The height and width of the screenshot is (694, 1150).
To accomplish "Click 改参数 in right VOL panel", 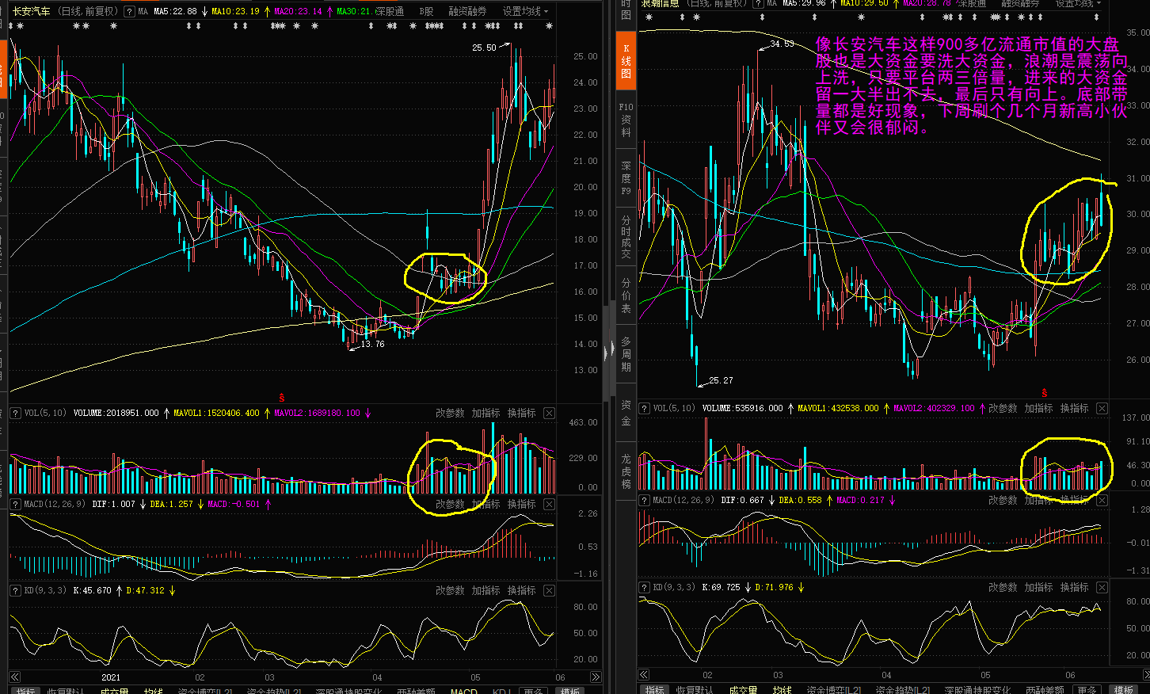I will (x=1003, y=408).
